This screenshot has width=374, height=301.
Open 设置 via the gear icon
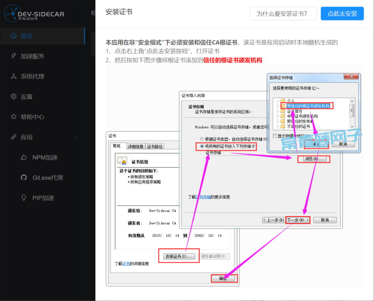(x=14, y=97)
